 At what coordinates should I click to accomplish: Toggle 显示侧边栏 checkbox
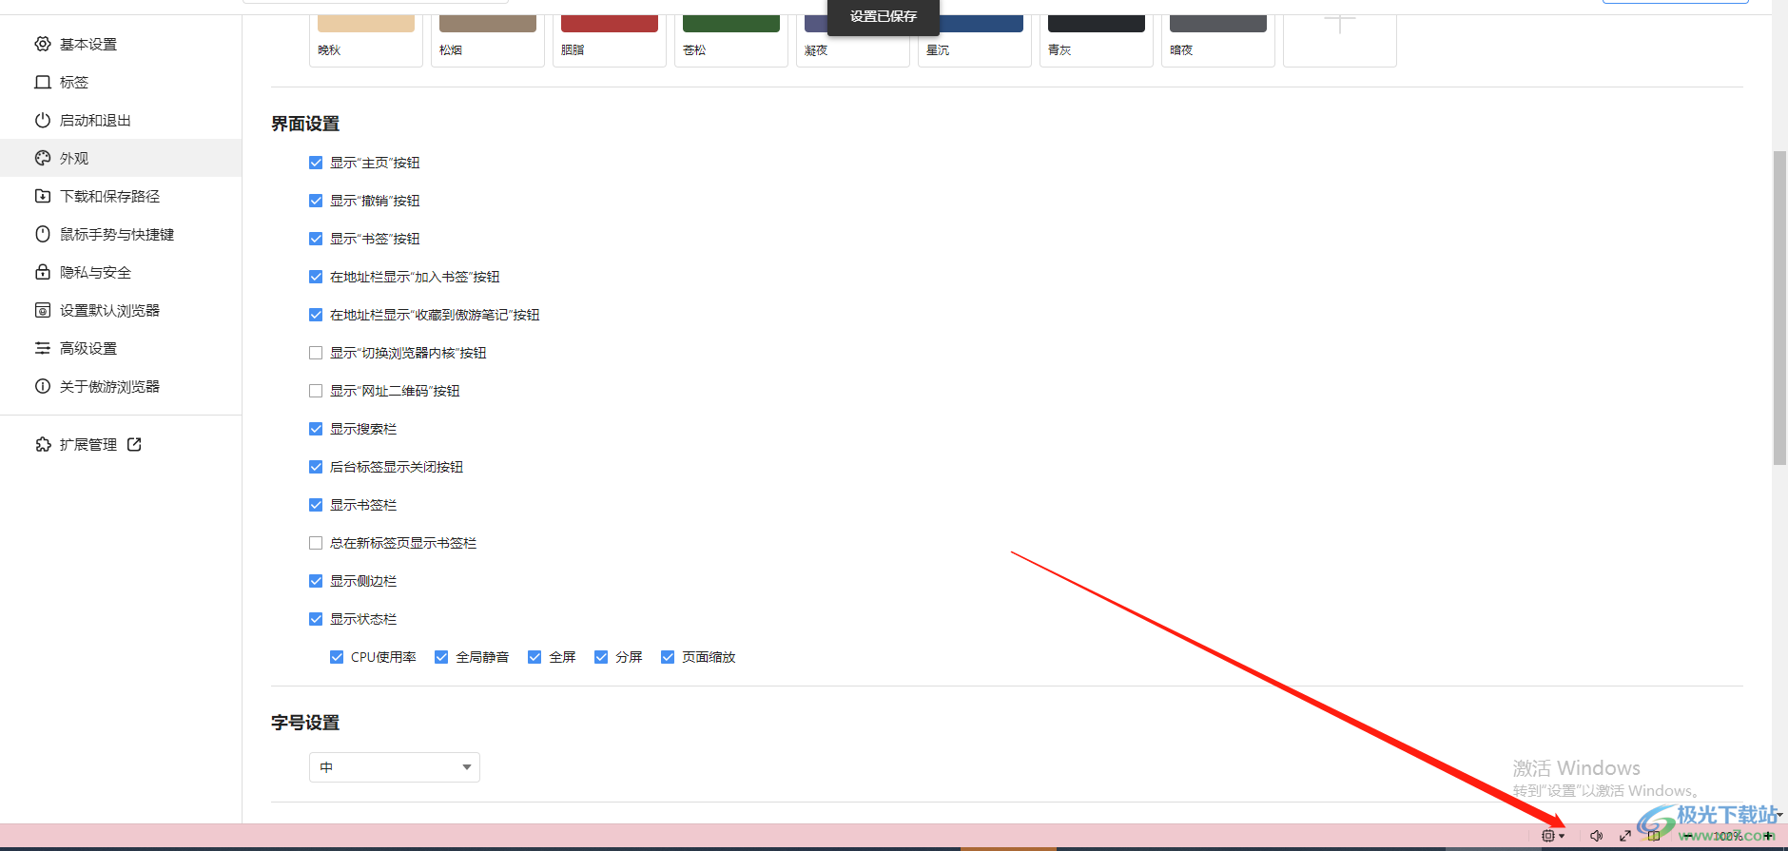[316, 581]
